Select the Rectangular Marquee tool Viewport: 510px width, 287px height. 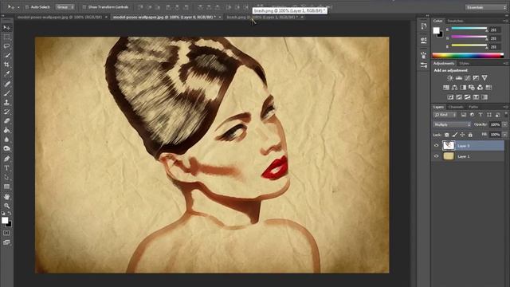6,37
